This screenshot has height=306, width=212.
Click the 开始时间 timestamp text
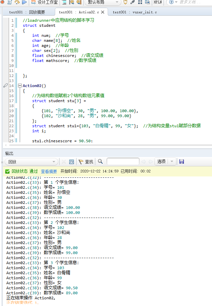89,171
